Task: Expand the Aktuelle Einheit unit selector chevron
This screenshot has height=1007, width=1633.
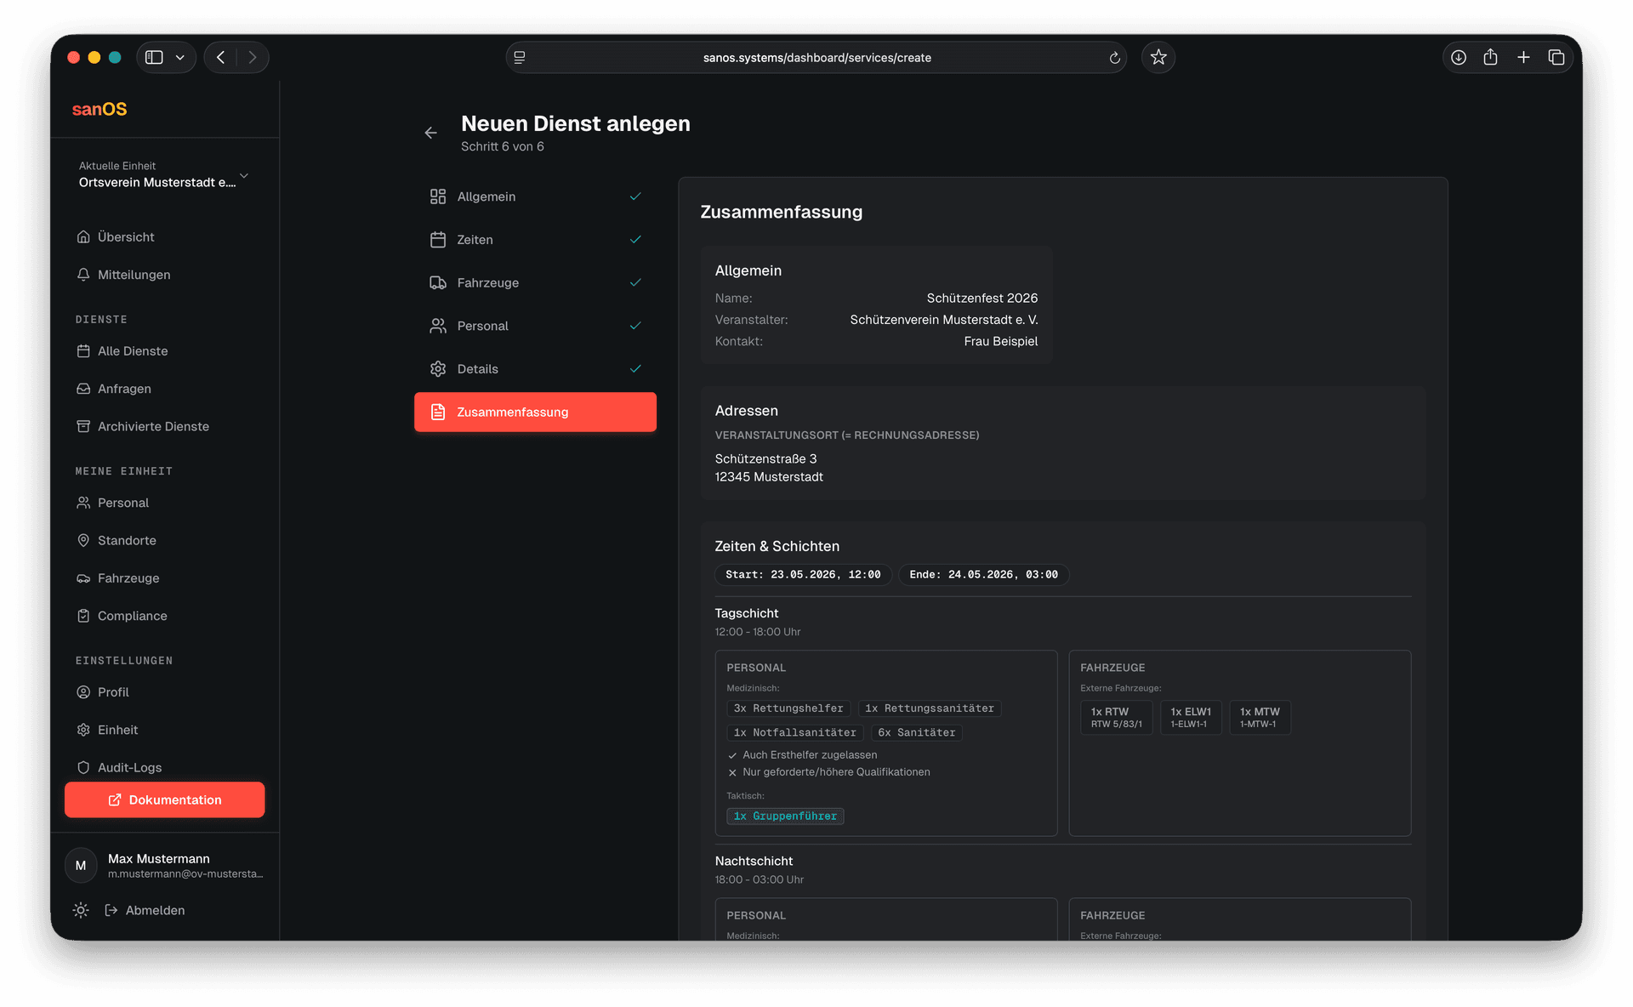Action: click(244, 176)
